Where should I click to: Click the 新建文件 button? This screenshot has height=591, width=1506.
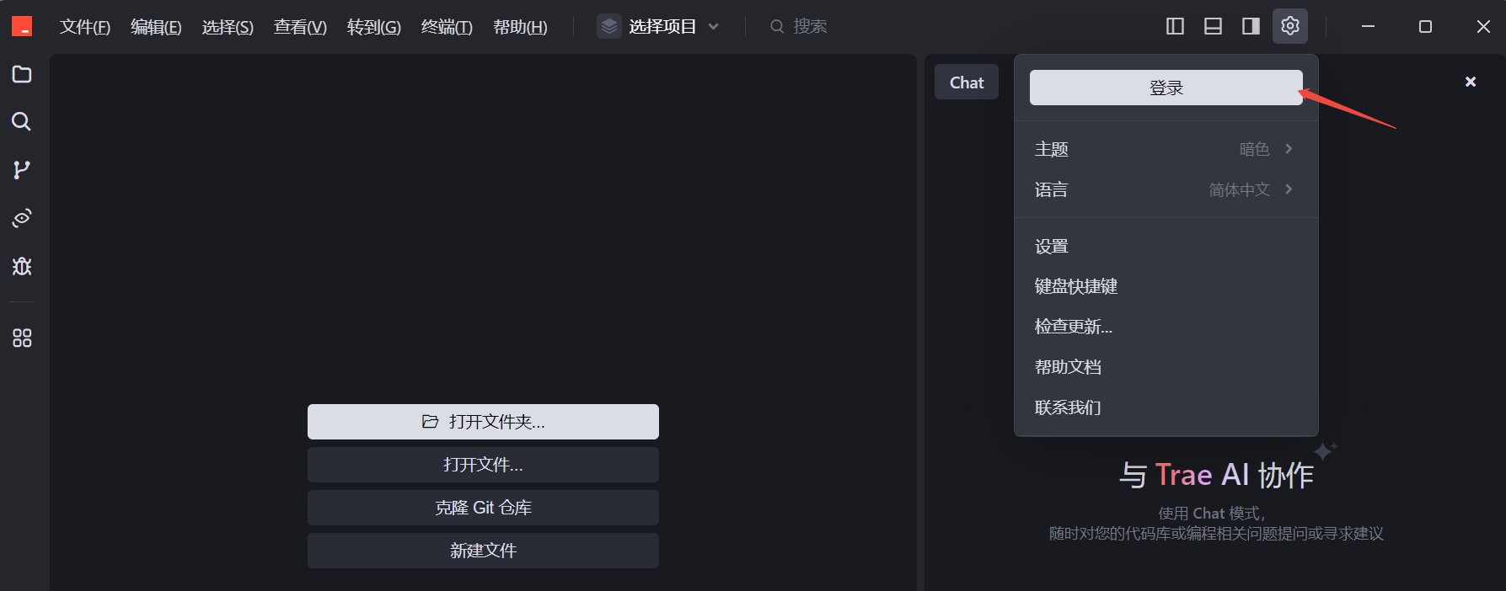pos(483,551)
